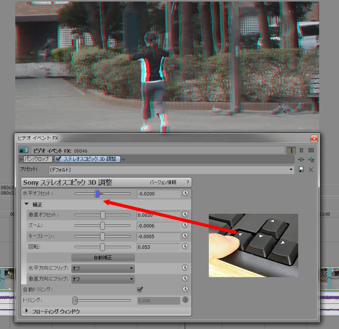Collapse the 補正 section
The width and height of the screenshot is (339, 329).
pyautogui.click(x=27, y=204)
